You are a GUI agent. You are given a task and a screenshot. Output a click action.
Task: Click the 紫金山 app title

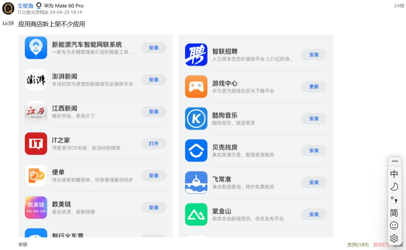point(222,211)
